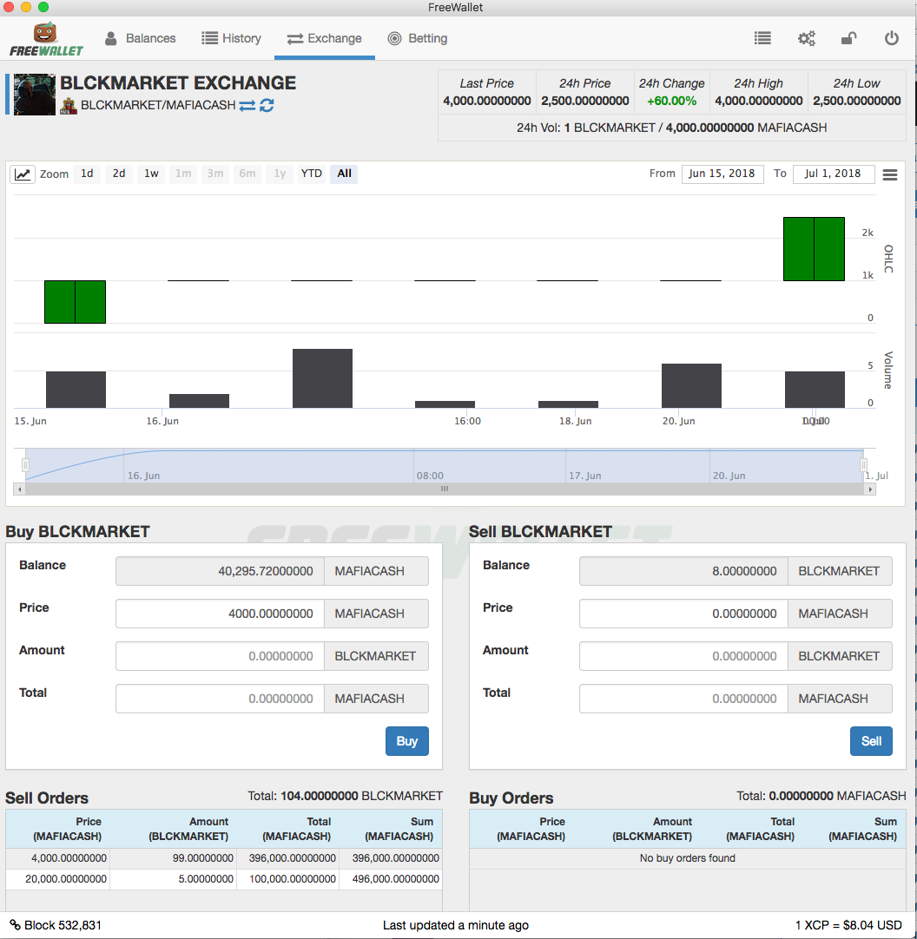Select the 20,000.00000000 sell order row

point(224,879)
